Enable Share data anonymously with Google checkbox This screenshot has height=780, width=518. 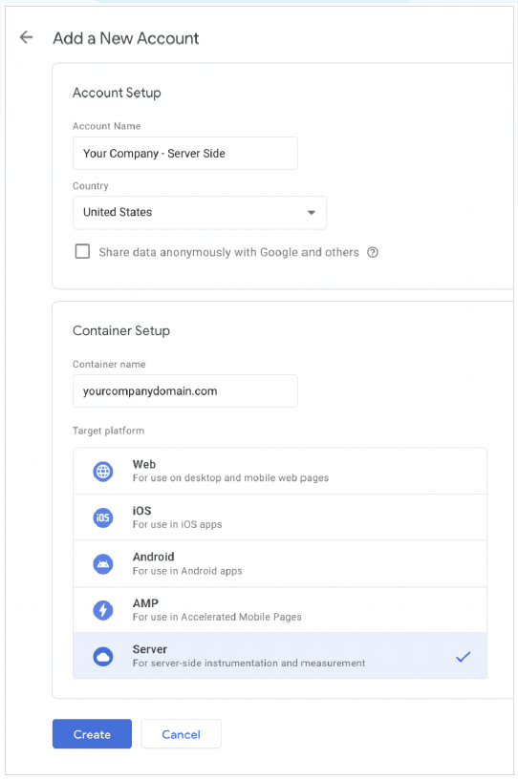pos(82,251)
